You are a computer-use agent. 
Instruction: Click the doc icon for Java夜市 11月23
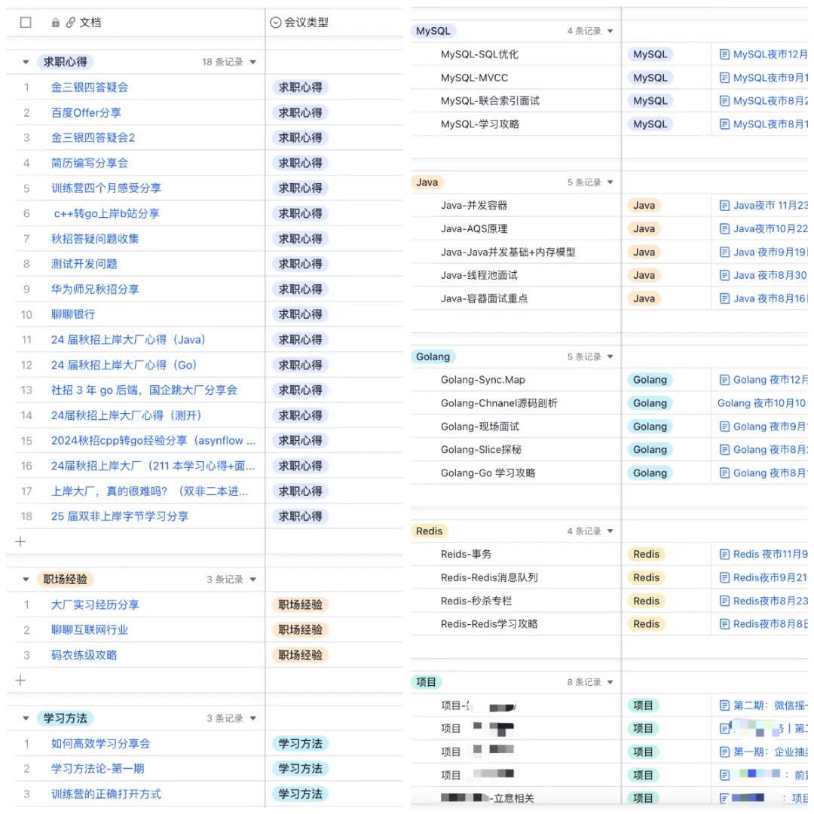(x=724, y=206)
